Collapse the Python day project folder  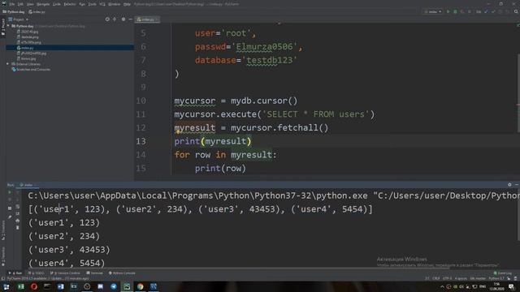[8, 26]
